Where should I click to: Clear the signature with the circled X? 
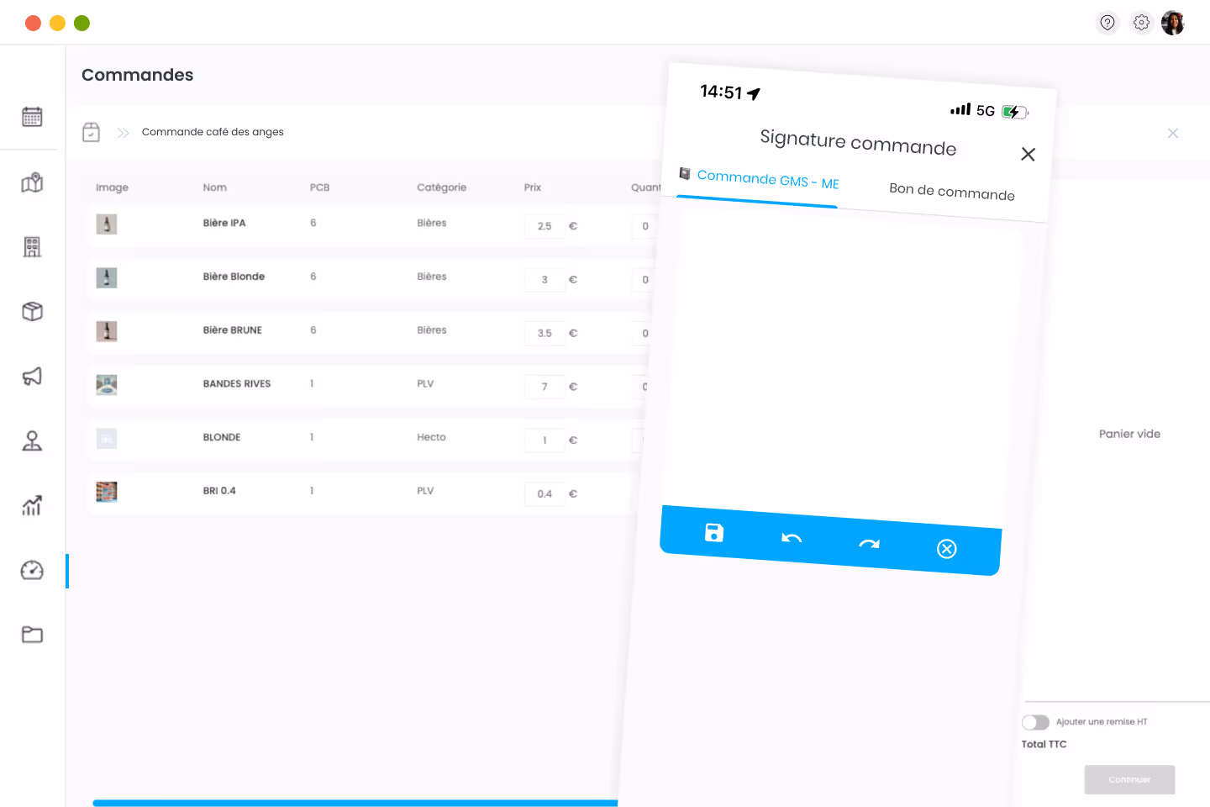point(947,549)
